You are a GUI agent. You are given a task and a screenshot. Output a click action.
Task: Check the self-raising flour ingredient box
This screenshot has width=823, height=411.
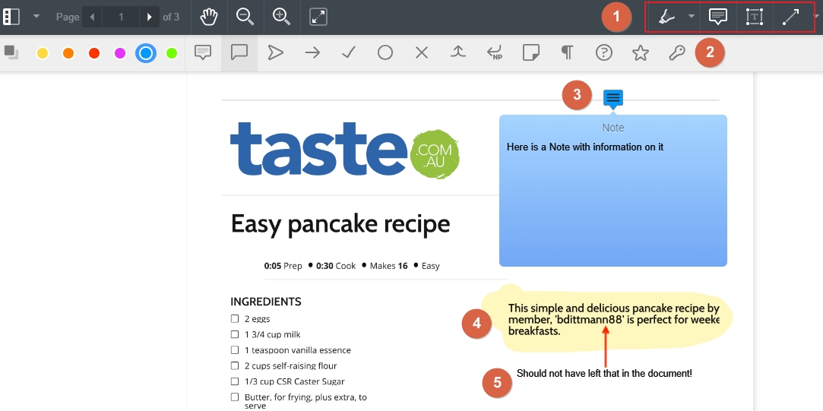[235, 366]
